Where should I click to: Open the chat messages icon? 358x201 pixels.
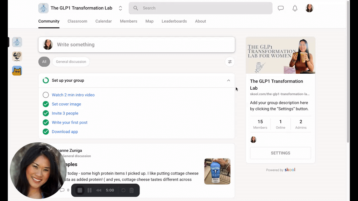pyautogui.click(x=281, y=8)
